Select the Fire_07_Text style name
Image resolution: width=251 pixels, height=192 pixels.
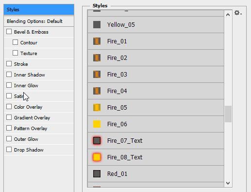pos(125,141)
